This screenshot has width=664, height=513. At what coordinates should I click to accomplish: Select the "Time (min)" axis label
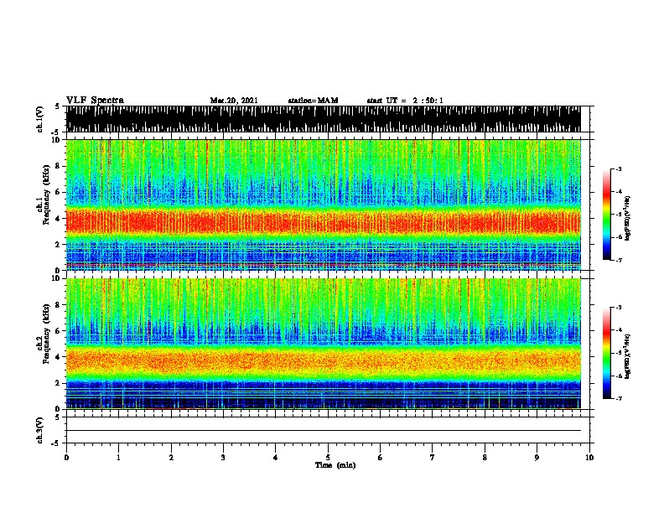click(x=335, y=465)
